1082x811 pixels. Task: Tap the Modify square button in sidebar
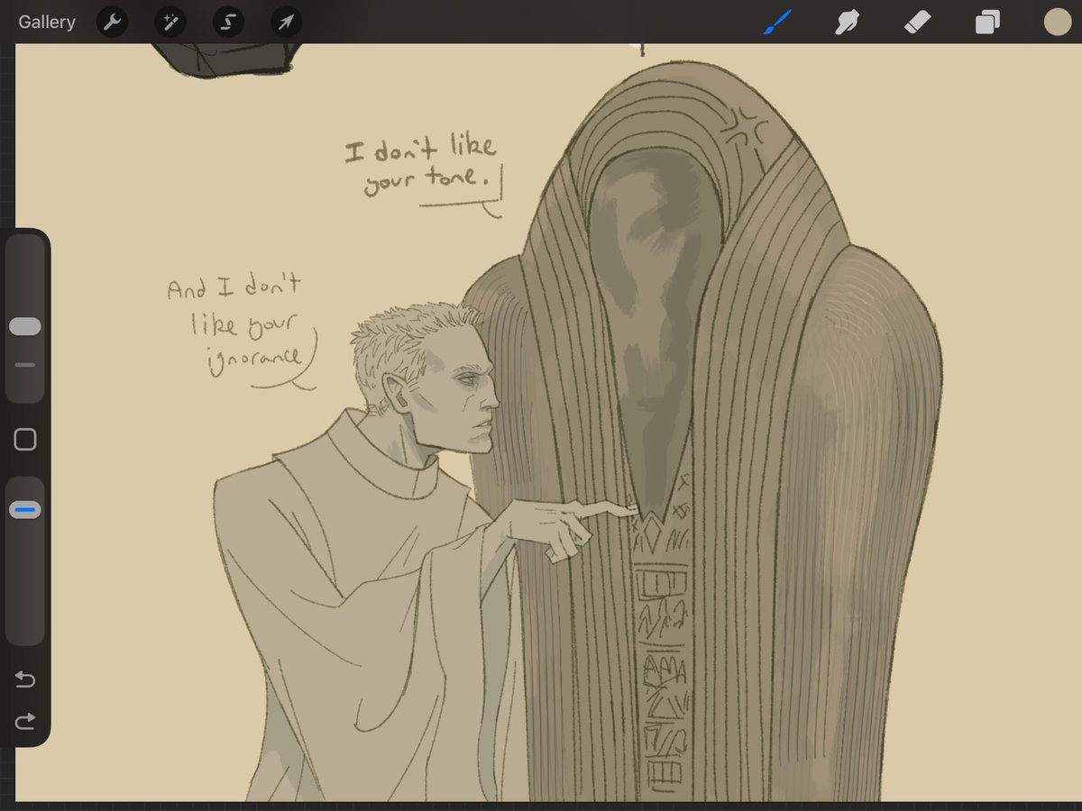coord(25,440)
